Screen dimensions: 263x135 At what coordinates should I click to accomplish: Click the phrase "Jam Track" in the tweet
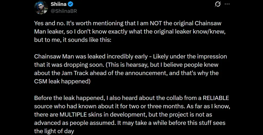[x=68, y=73]
